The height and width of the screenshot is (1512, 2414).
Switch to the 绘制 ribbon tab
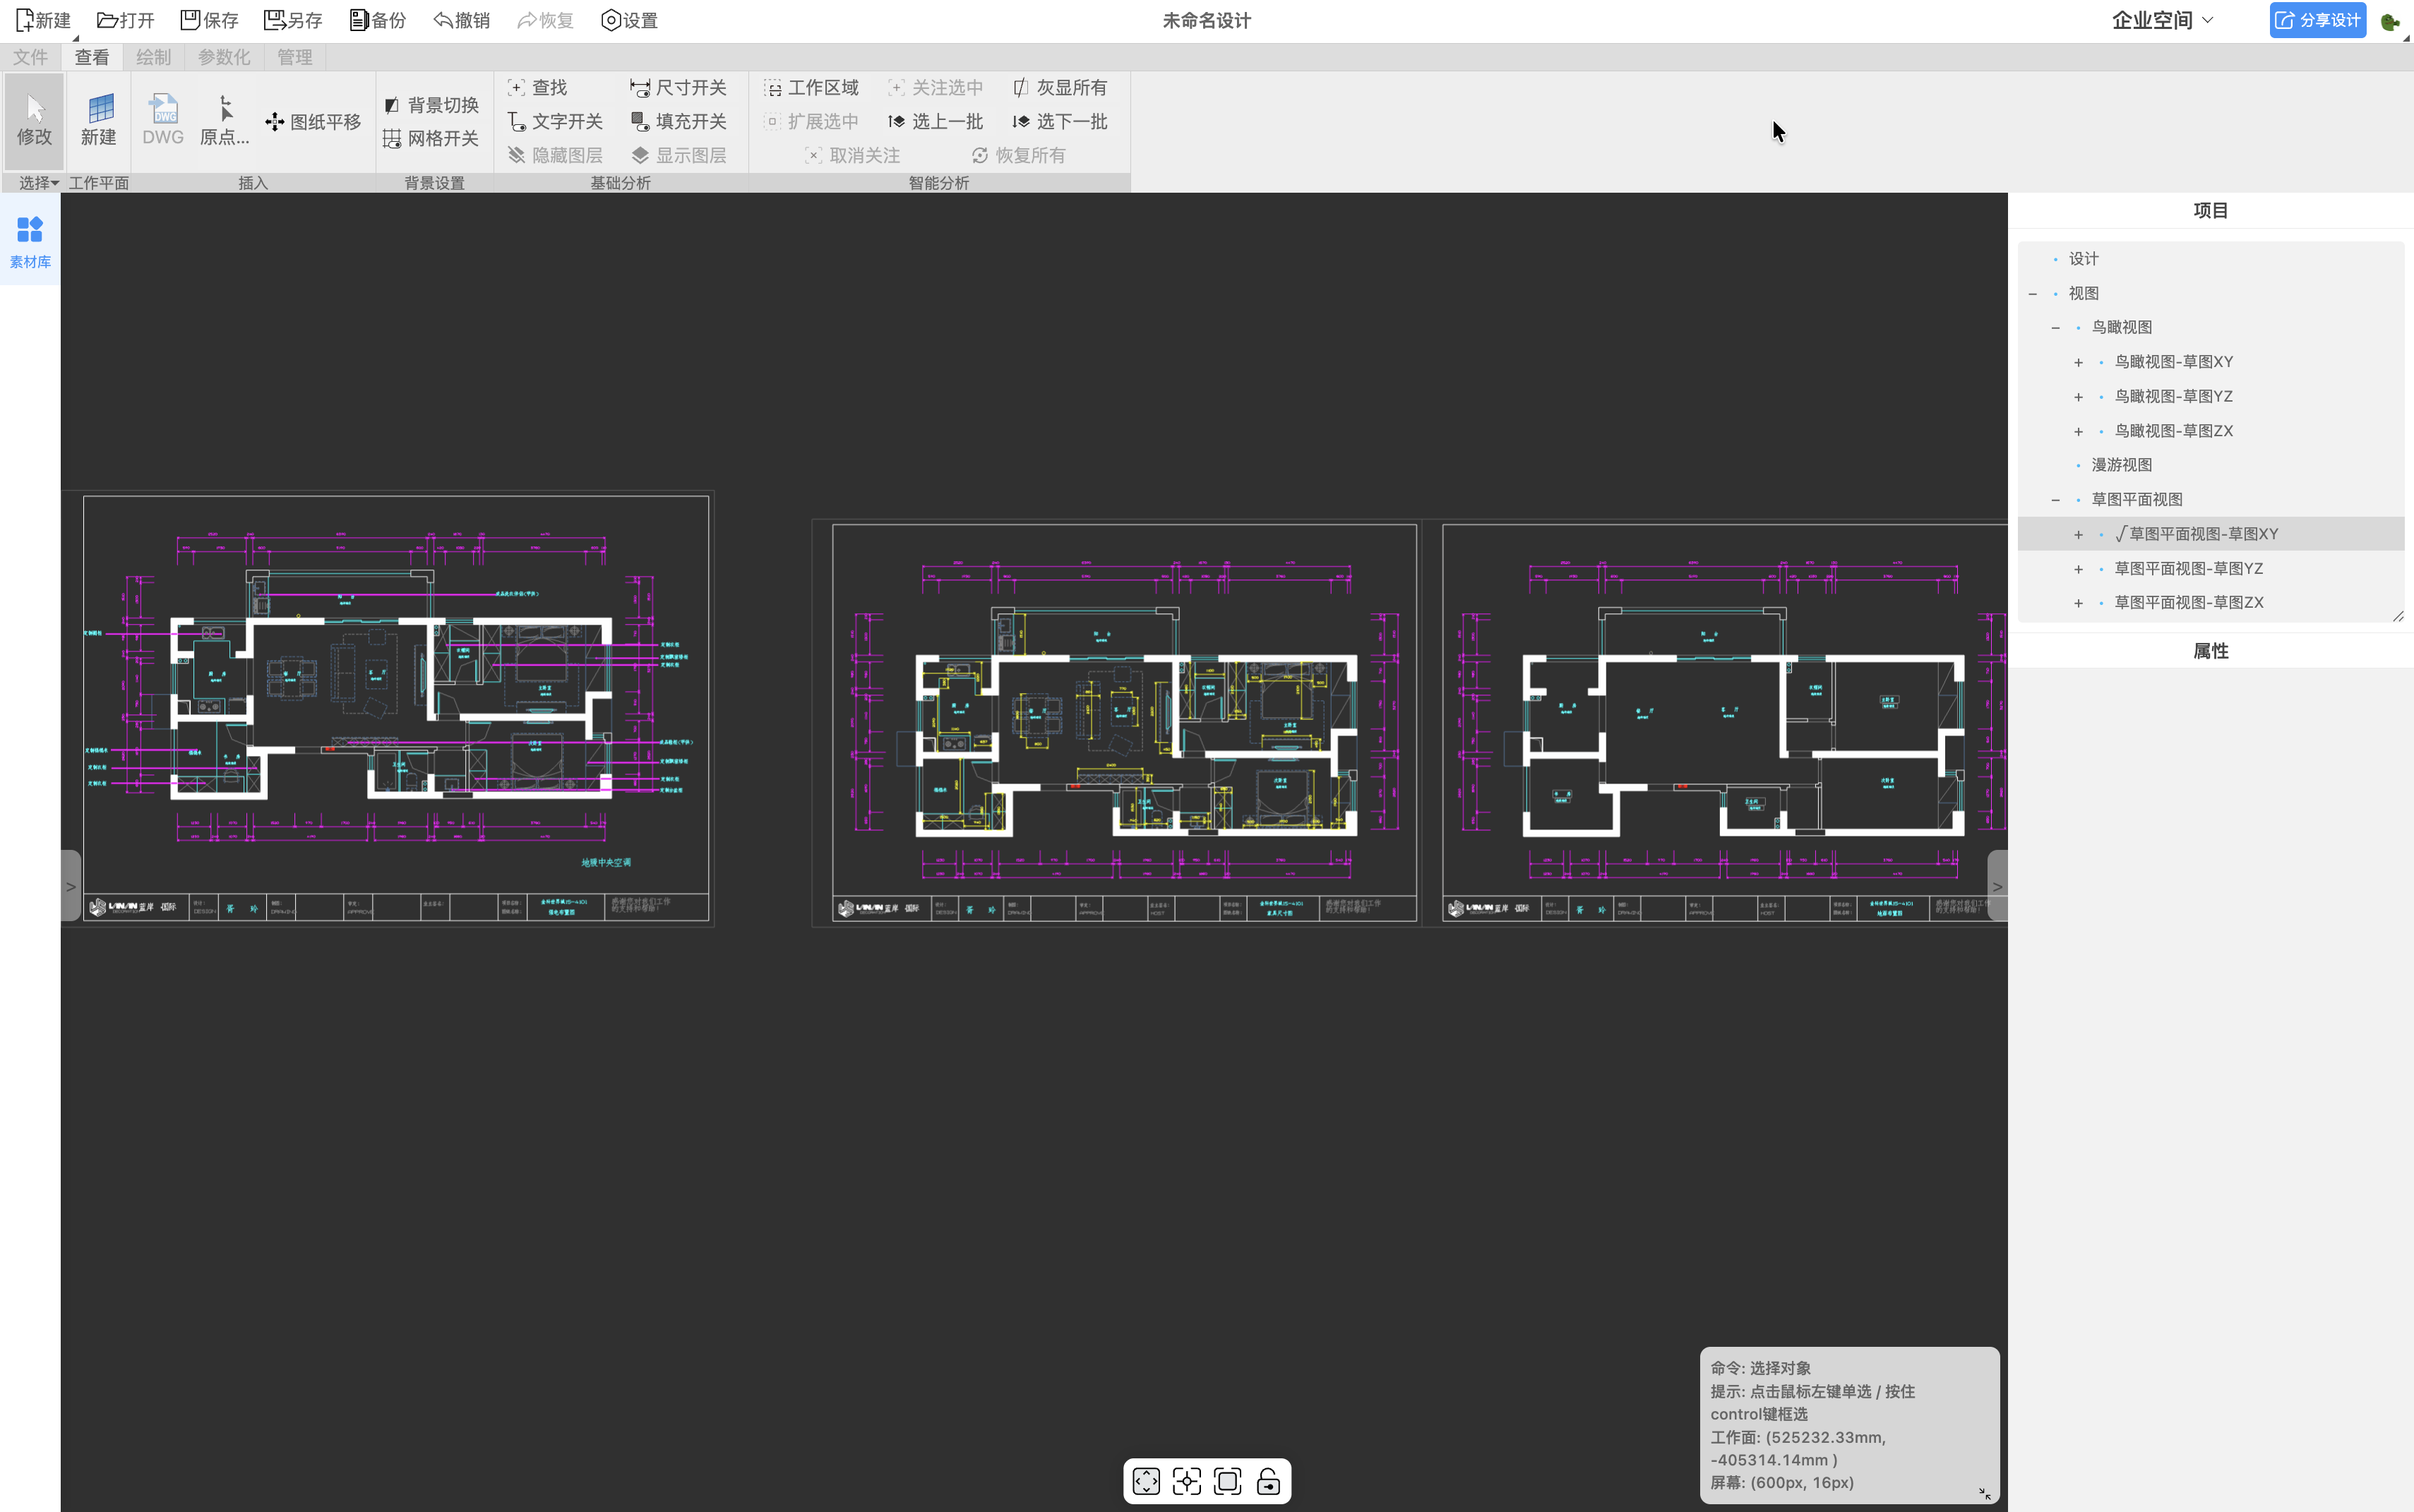[x=153, y=57]
